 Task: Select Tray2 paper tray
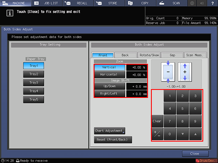34,74
